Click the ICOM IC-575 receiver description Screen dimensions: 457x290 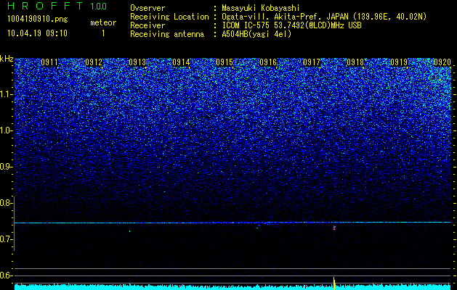[291, 25]
